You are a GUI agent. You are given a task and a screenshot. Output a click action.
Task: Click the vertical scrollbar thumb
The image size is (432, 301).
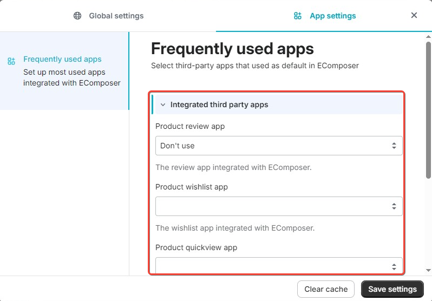pyautogui.click(x=428, y=108)
